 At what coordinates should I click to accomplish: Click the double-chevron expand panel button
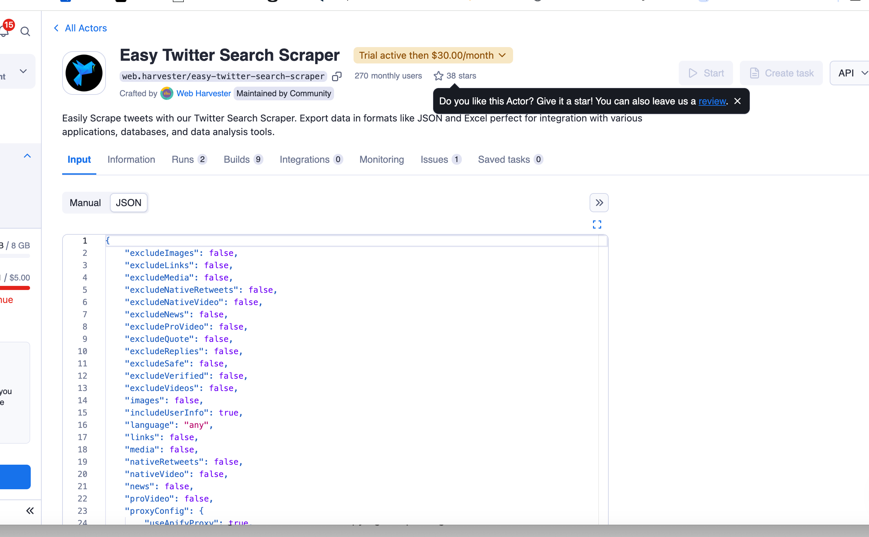(599, 203)
